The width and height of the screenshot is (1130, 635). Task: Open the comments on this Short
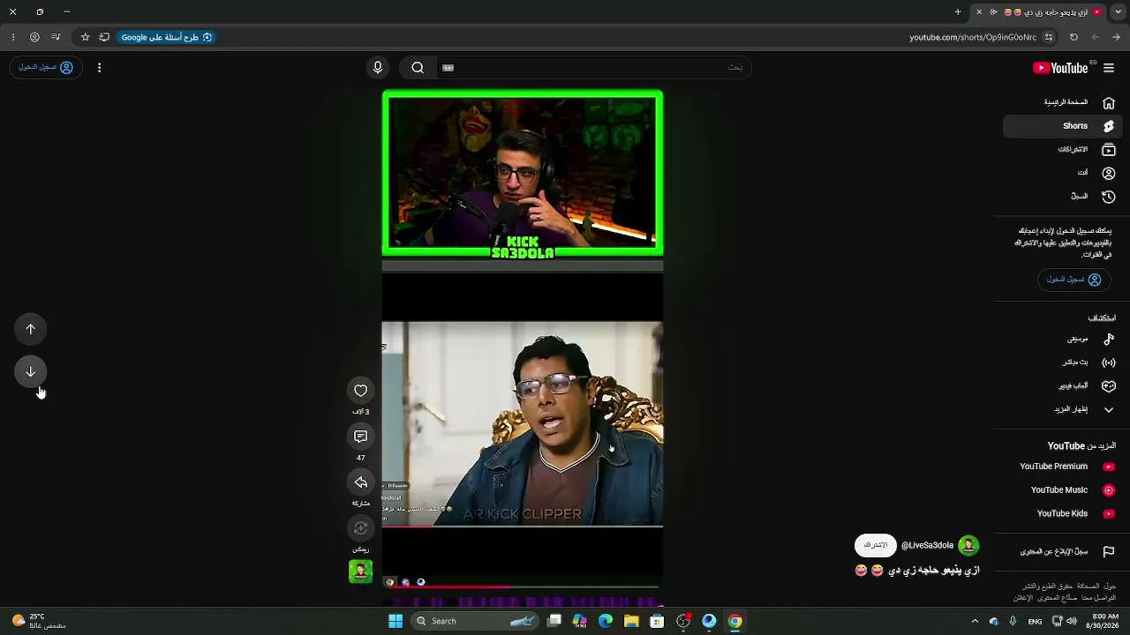[x=361, y=437]
